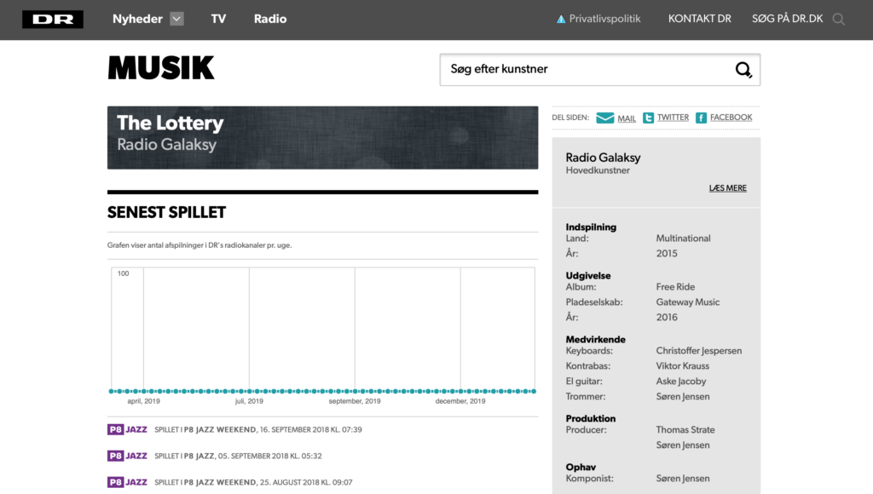Click bassist Viktor Krauss
The image size is (873, 494).
683,366
